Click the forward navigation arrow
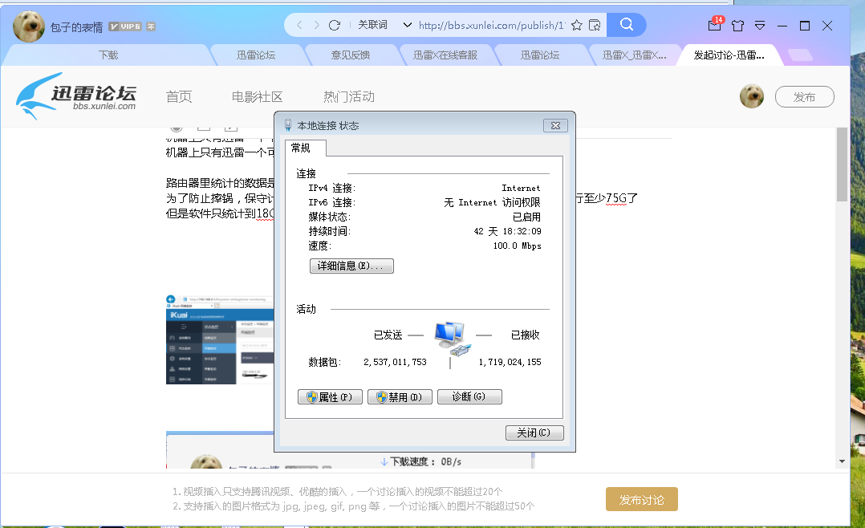Screen dimensions: 865x528 point(316,24)
